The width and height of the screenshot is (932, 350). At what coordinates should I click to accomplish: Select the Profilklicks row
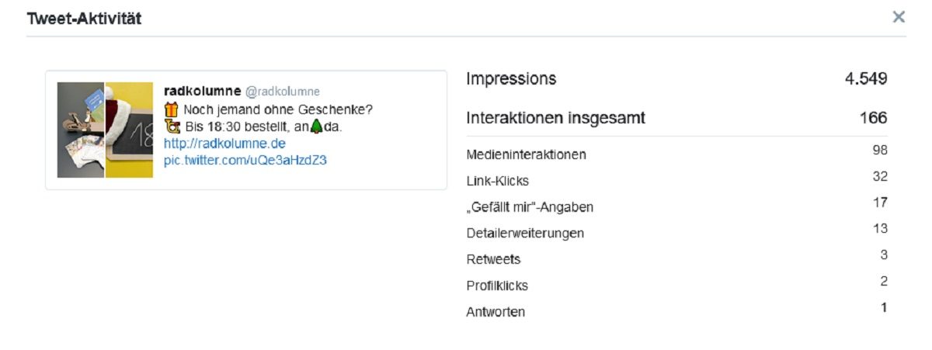(676, 285)
